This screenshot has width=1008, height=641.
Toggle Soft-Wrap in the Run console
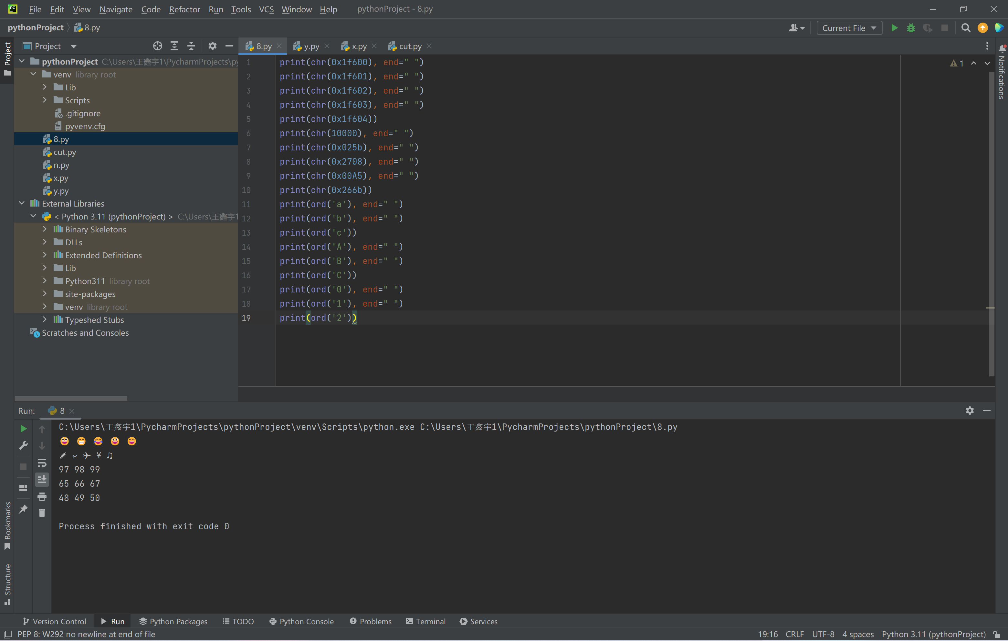pos(42,463)
